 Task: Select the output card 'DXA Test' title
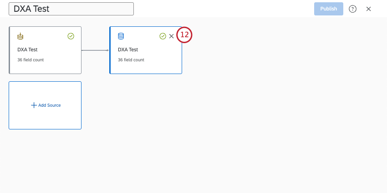(128, 49)
